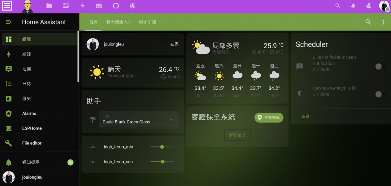Image resolution: width=391 pixels, height=186 pixels.
Task: Open ESPHome panel in sidebar
Action: [x=40, y=128]
